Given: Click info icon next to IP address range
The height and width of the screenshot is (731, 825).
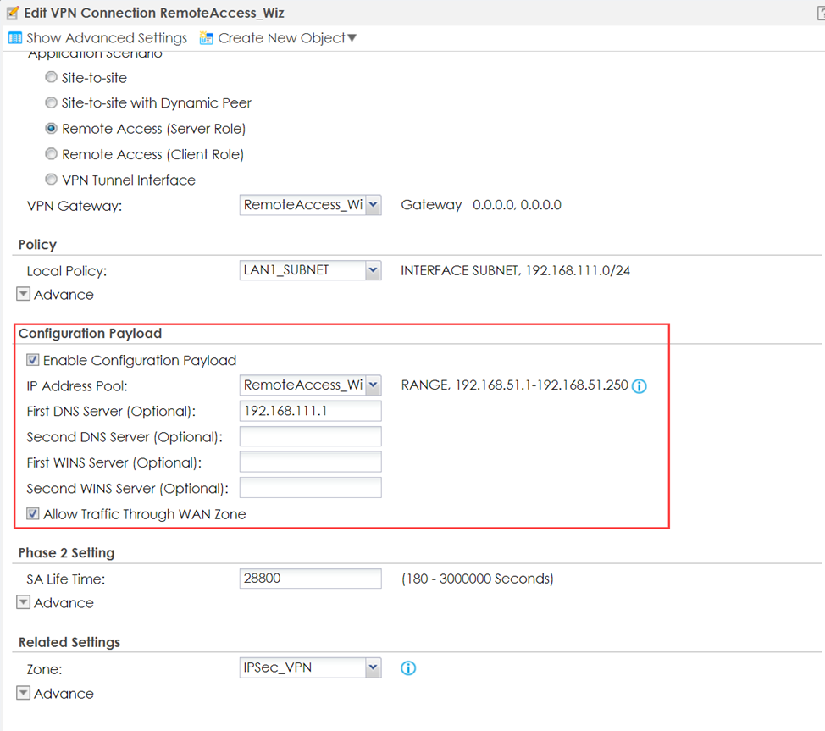Looking at the screenshot, I should [640, 386].
